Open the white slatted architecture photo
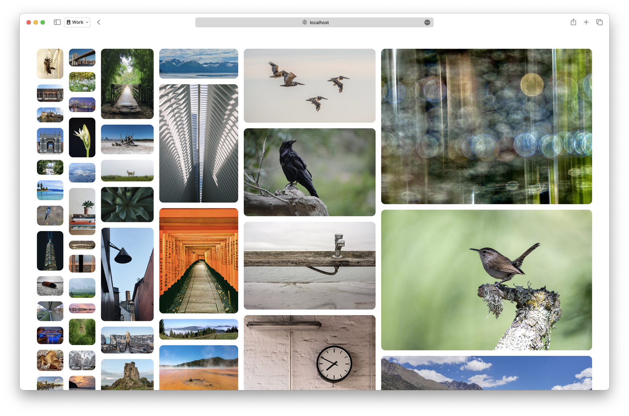This screenshot has width=629, height=416. tap(199, 143)
